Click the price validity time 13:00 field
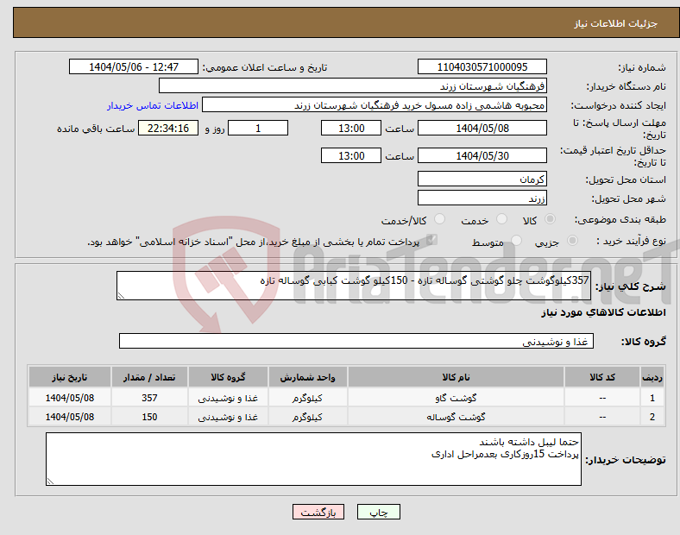 [351, 155]
